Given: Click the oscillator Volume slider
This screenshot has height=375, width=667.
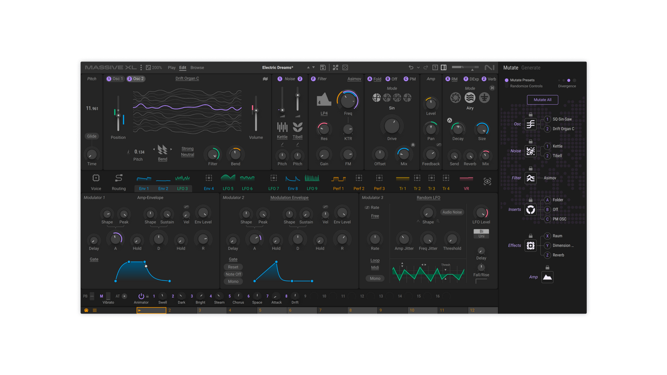Looking at the screenshot, I should (x=256, y=114).
